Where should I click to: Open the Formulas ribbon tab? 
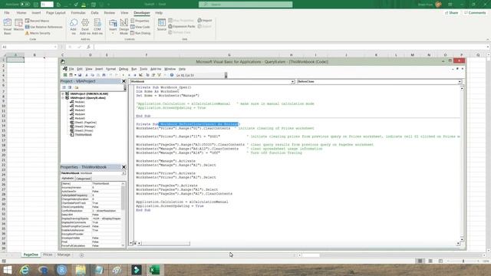pyautogui.click(x=78, y=13)
